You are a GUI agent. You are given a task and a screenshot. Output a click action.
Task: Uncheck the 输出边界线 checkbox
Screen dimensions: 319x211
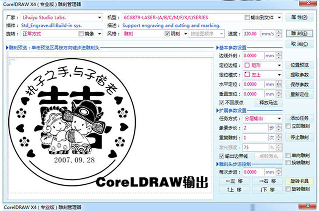(221, 156)
